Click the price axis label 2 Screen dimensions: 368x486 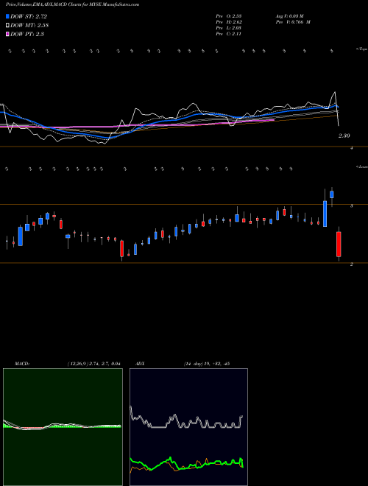(351, 264)
